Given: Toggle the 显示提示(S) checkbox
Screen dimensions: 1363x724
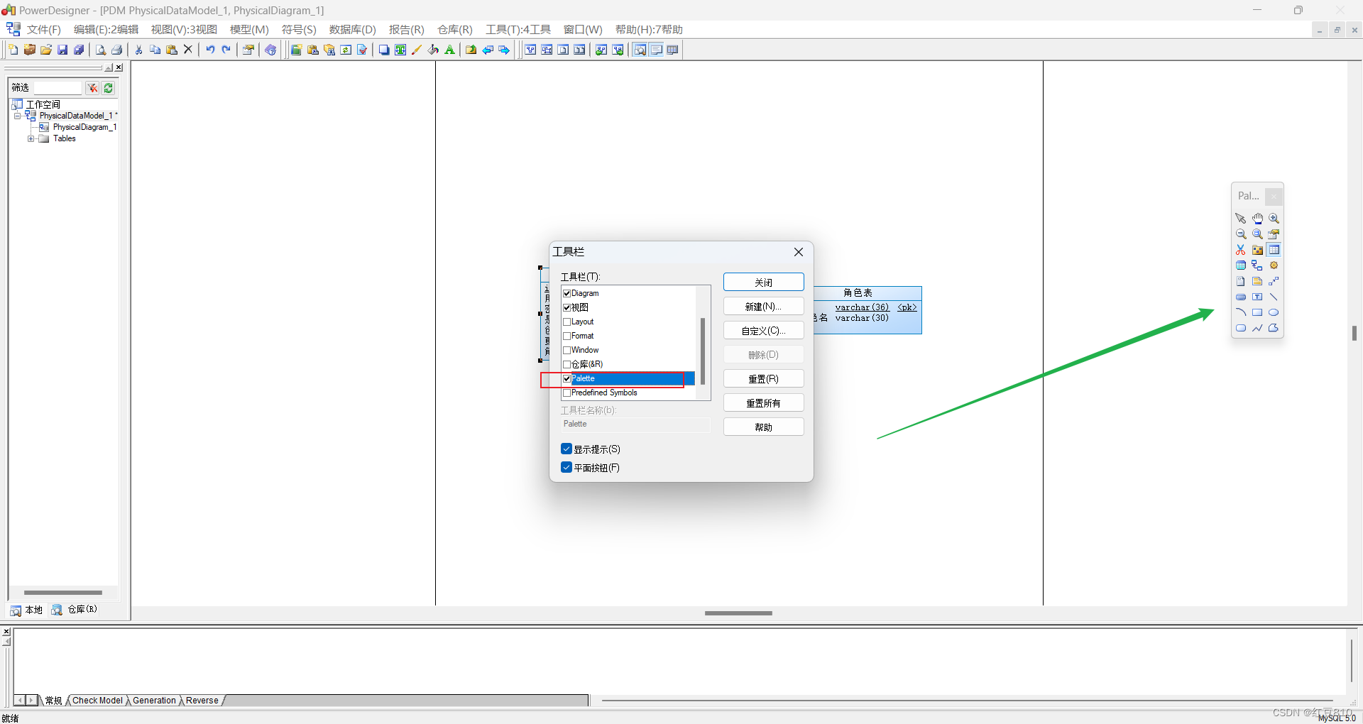Looking at the screenshot, I should coord(566,449).
